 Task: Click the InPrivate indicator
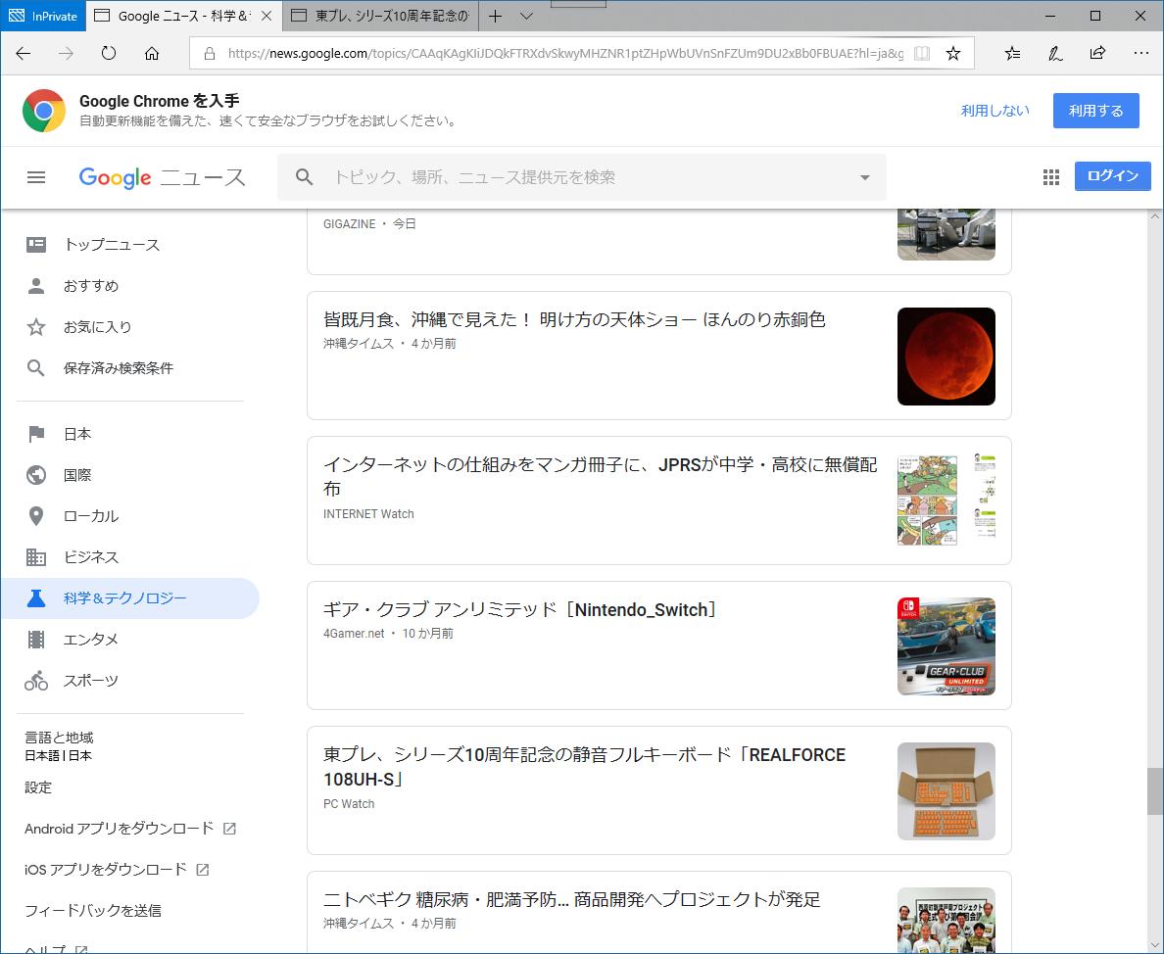pyautogui.click(x=43, y=16)
